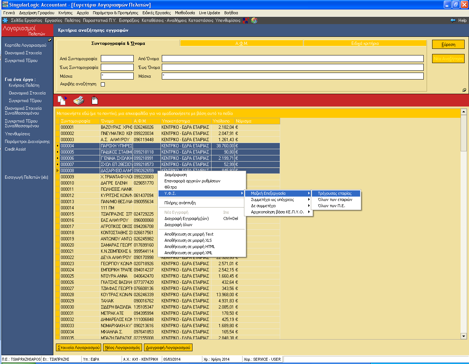Click the Α.Φ.Μ. value 094395994
Screen dimensions: 469x364
coord(144,313)
